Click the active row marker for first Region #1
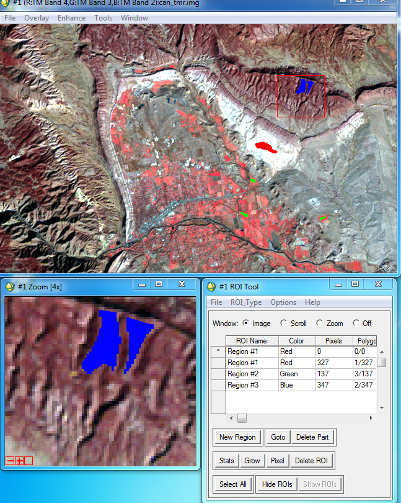 (218, 351)
